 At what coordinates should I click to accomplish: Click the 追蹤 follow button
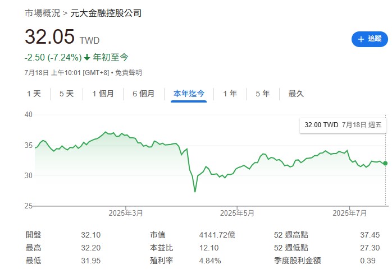370,39
